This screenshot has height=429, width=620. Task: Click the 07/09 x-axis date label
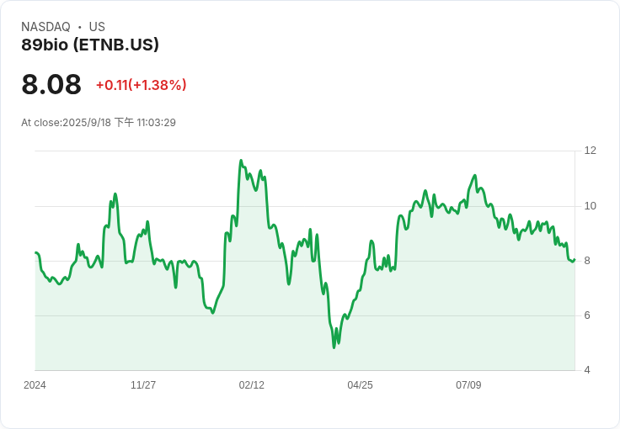[x=468, y=385]
